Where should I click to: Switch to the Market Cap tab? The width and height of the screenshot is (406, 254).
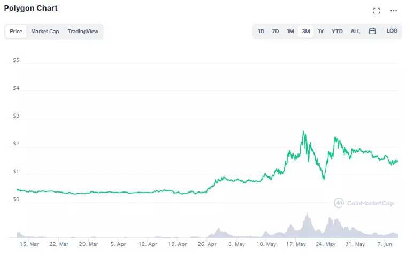point(45,32)
